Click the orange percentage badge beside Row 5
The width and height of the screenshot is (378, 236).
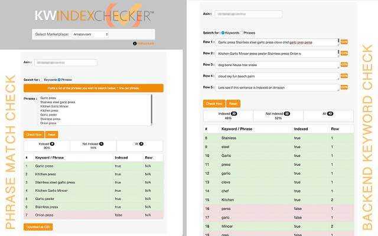point(344,87)
